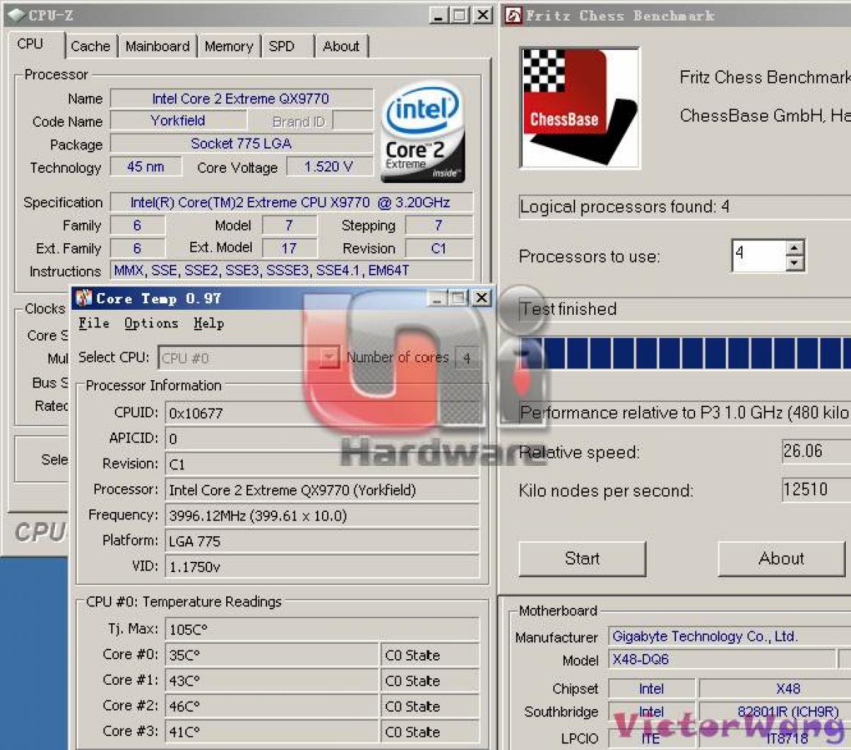851x750 pixels.
Task: Click the Specification field in CPU-Z
Action: 291,203
